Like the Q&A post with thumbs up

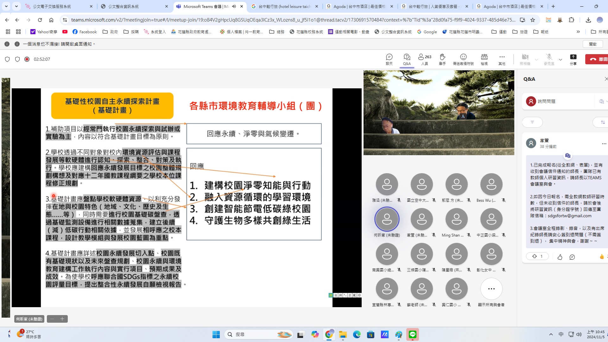pos(560,257)
